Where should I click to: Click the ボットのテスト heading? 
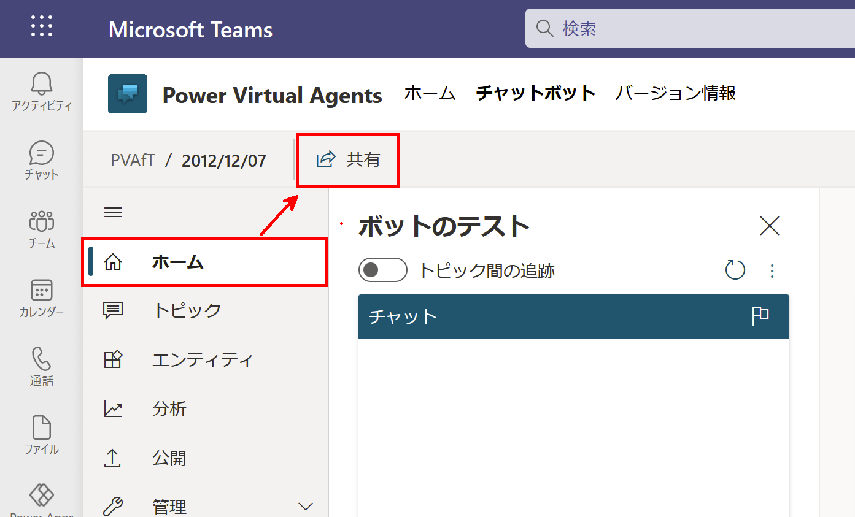pos(444,226)
